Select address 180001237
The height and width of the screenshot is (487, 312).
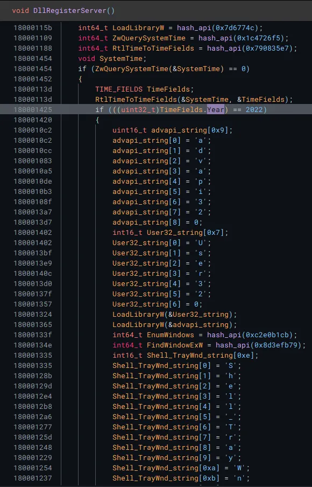pos(33,478)
